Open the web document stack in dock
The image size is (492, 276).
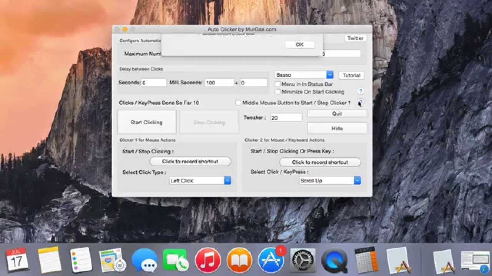(475, 262)
